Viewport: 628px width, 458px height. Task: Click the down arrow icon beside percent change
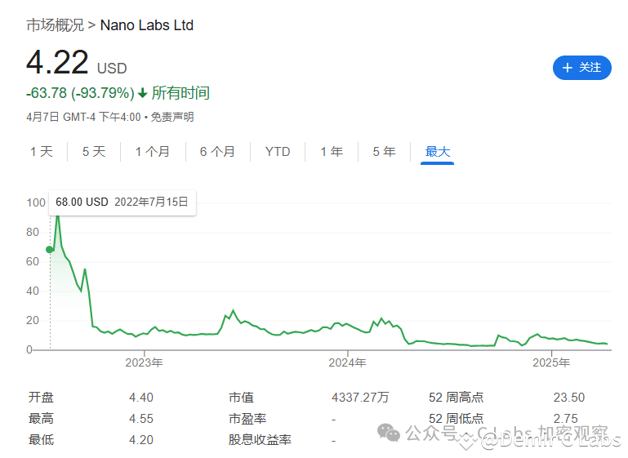coord(143,93)
